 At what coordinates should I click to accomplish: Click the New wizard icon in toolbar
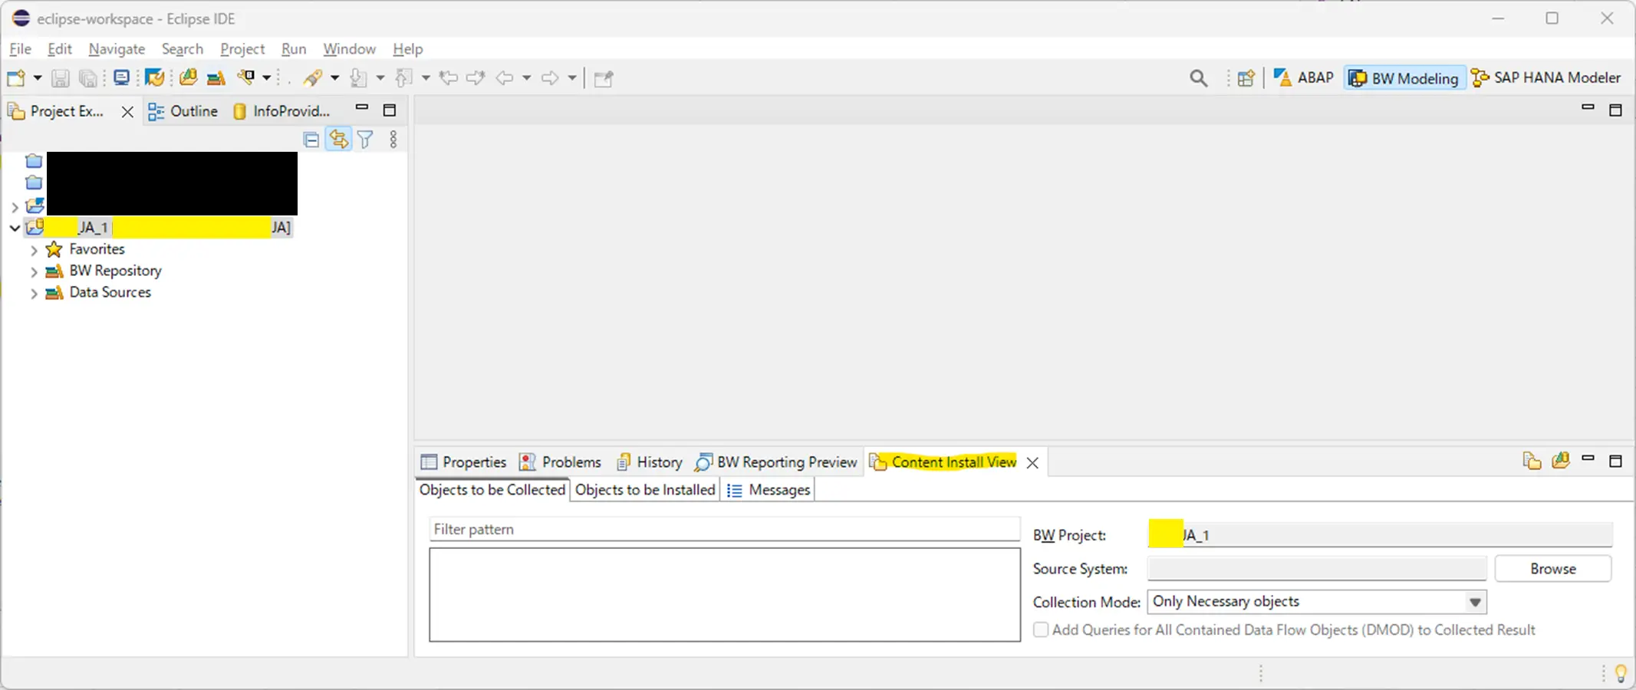(x=16, y=77)
